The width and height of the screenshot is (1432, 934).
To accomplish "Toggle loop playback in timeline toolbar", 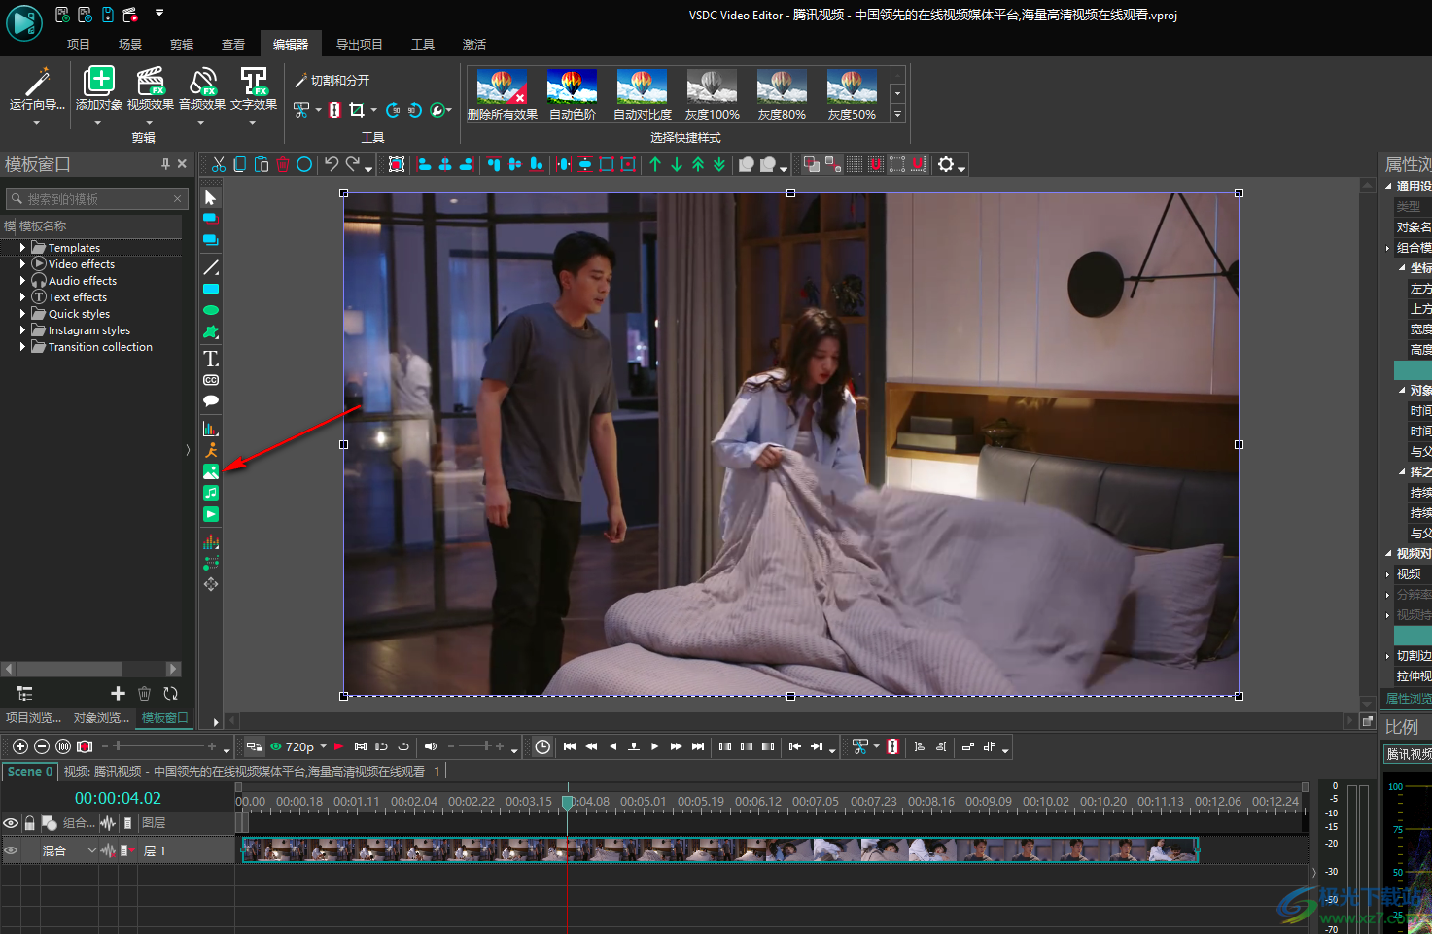I will pyautogui.click(x=403, y=746).
